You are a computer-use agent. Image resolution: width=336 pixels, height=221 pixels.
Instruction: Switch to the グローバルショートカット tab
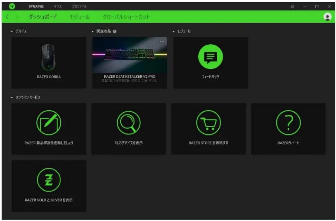pos(127,17)
